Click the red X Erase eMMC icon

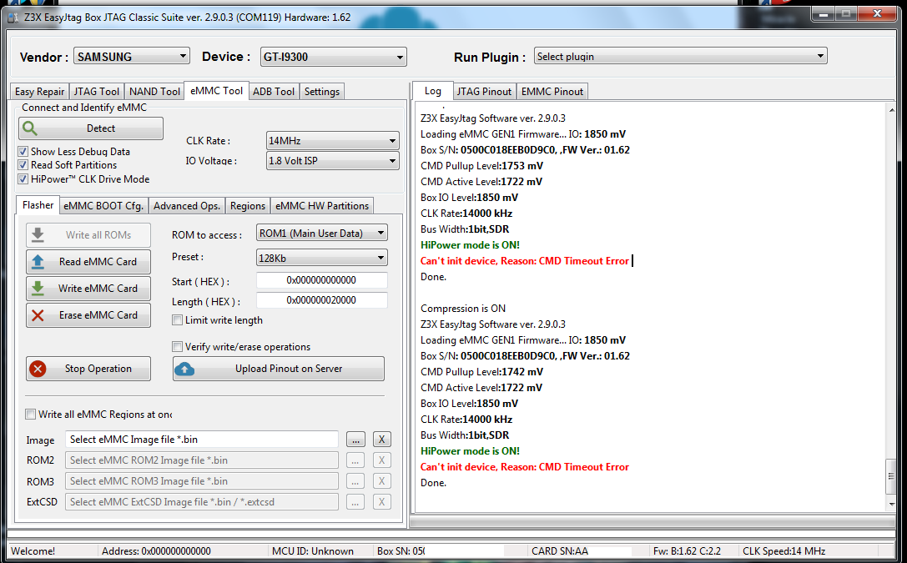(38, 315)
